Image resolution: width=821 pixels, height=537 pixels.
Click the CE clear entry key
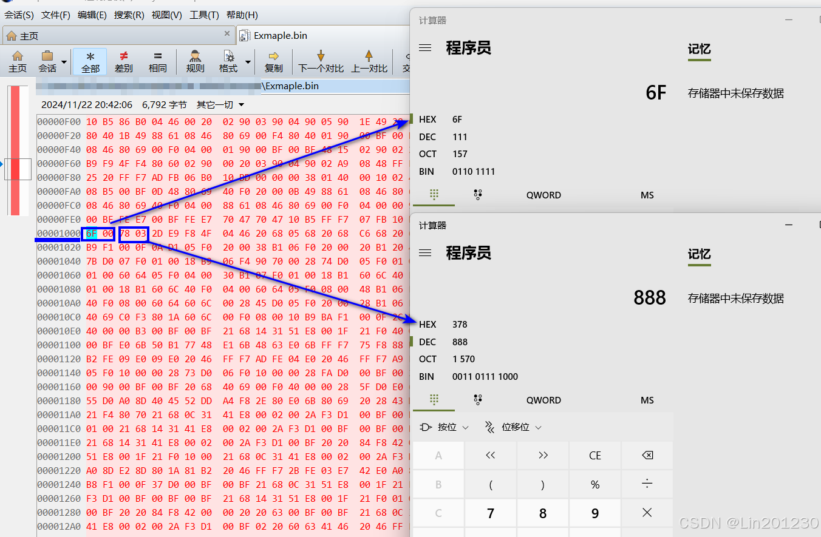click(595, 455)
